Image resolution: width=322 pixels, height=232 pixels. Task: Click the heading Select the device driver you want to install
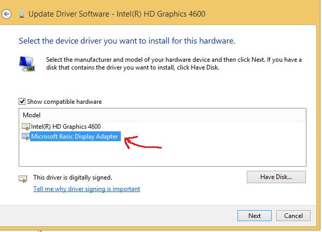[x=127, y=41]
